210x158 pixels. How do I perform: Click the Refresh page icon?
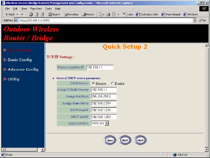37,14
